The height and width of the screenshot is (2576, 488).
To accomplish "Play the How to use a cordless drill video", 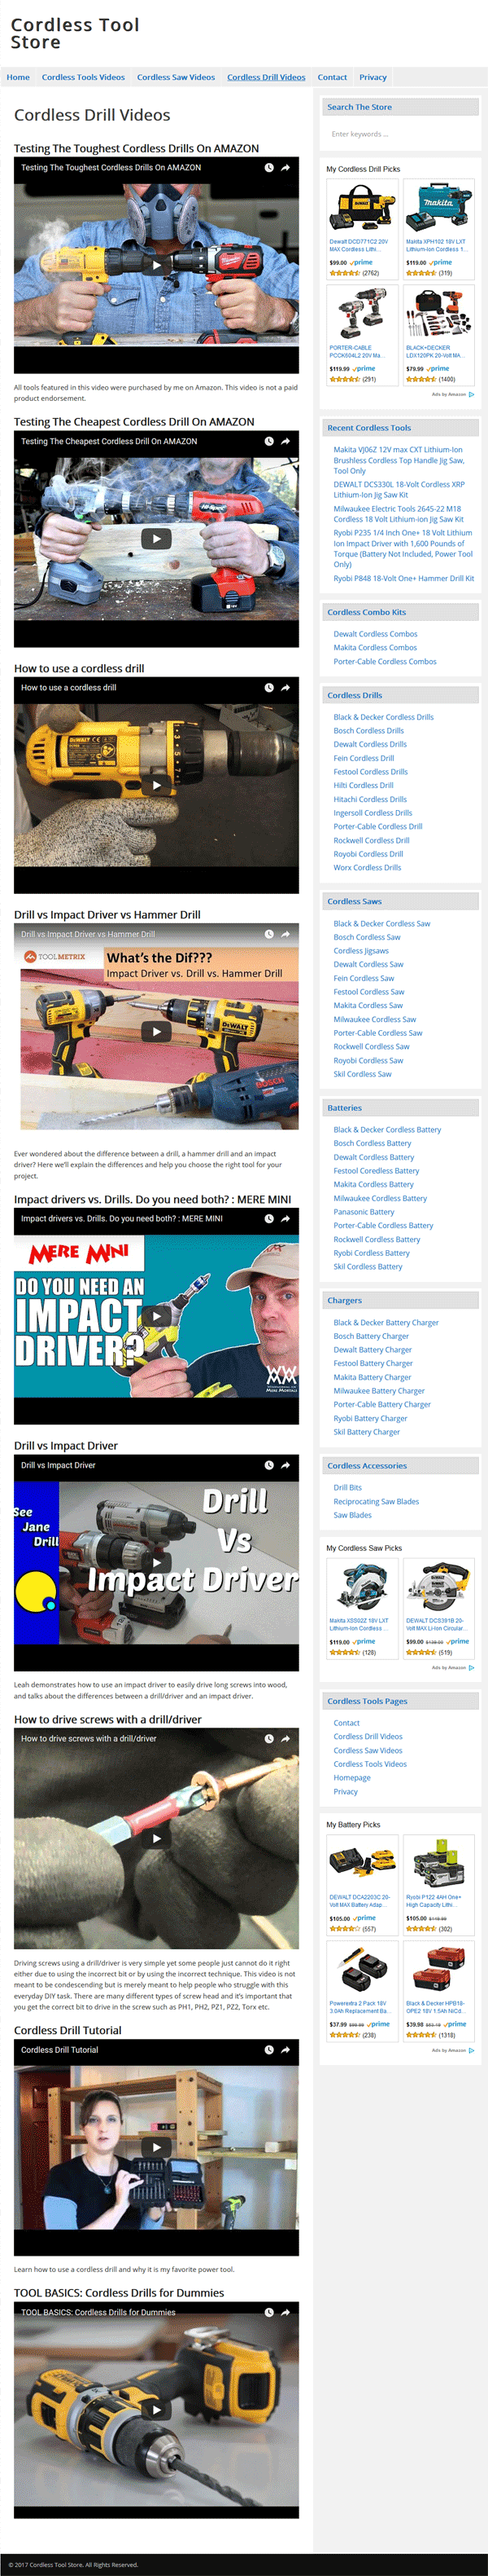I will pyautogui.click(x=155, y=785).
